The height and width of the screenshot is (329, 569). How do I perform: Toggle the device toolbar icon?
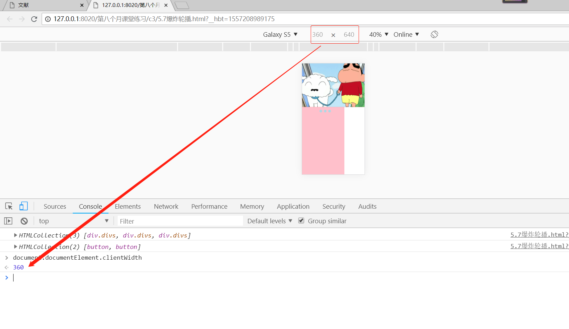tap(24, 206)
